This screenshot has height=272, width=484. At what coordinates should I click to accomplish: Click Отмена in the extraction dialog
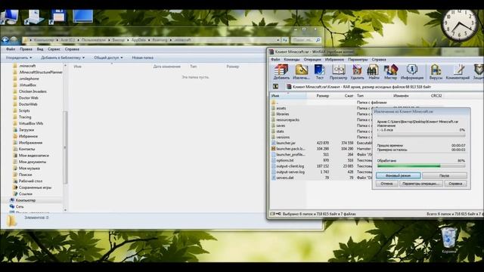pyautogui.click(x=386, y=184)
